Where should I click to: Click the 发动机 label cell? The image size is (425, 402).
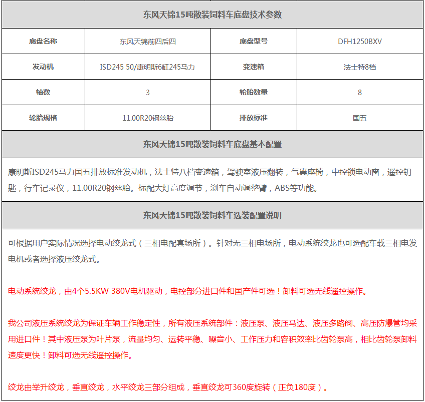click(x=43, y=67)
